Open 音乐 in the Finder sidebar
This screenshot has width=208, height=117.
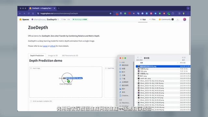pos(122,92)
